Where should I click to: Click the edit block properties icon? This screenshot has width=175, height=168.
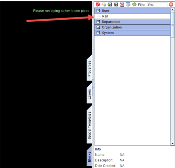click(128, 5)
